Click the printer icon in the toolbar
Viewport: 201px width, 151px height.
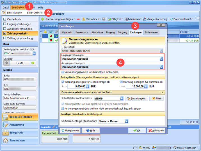tap(104, 19)
